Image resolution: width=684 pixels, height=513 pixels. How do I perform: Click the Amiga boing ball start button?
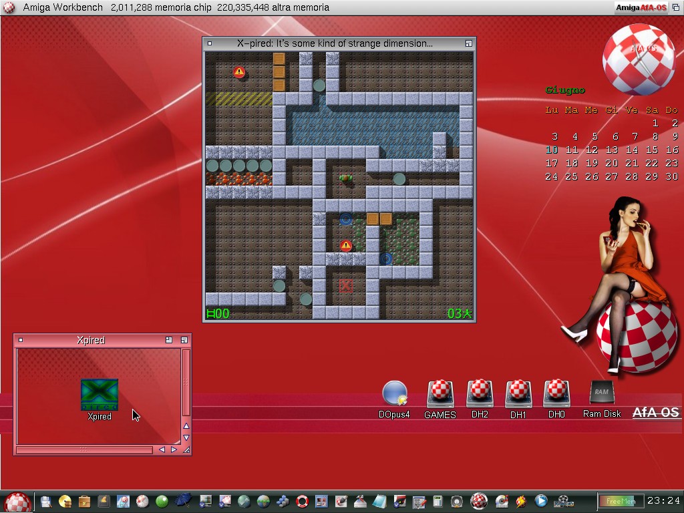click(17, 502)
